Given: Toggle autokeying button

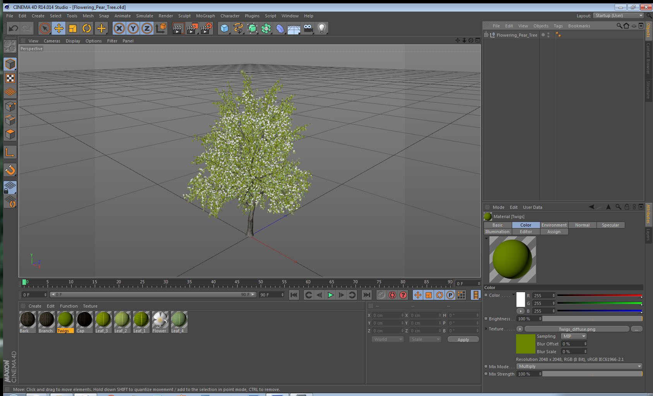Looking at the screenshot, I should pyautogui.click(x=392, y=295).
